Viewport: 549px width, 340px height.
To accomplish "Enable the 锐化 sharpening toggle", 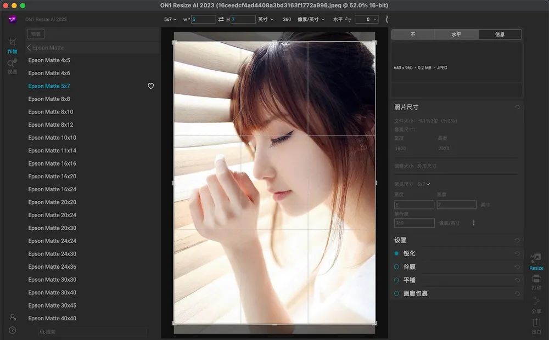I will 396,253.
